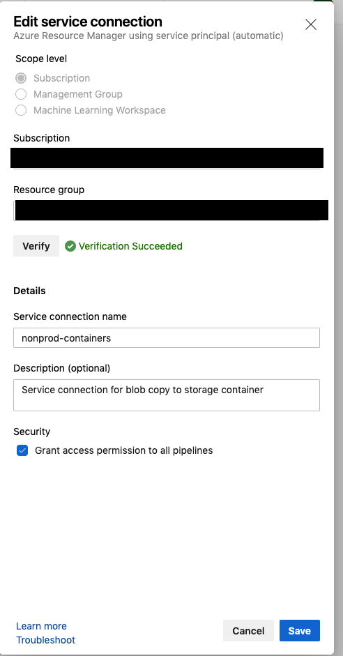This screenshot has width=343, height=656.
Task: Open the Learn more link
Action: (41, 626)
